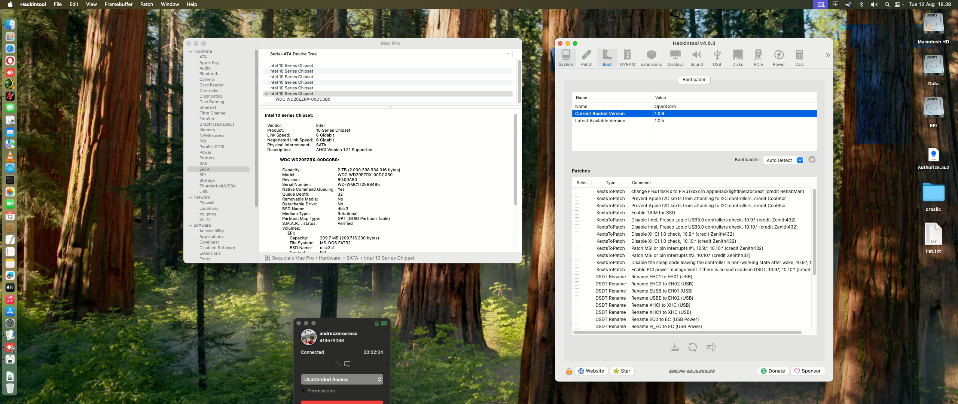Check the Enable TRIM for SSD checkbox
This screenshot has width=958, height=404.
(x=577, y=212)
